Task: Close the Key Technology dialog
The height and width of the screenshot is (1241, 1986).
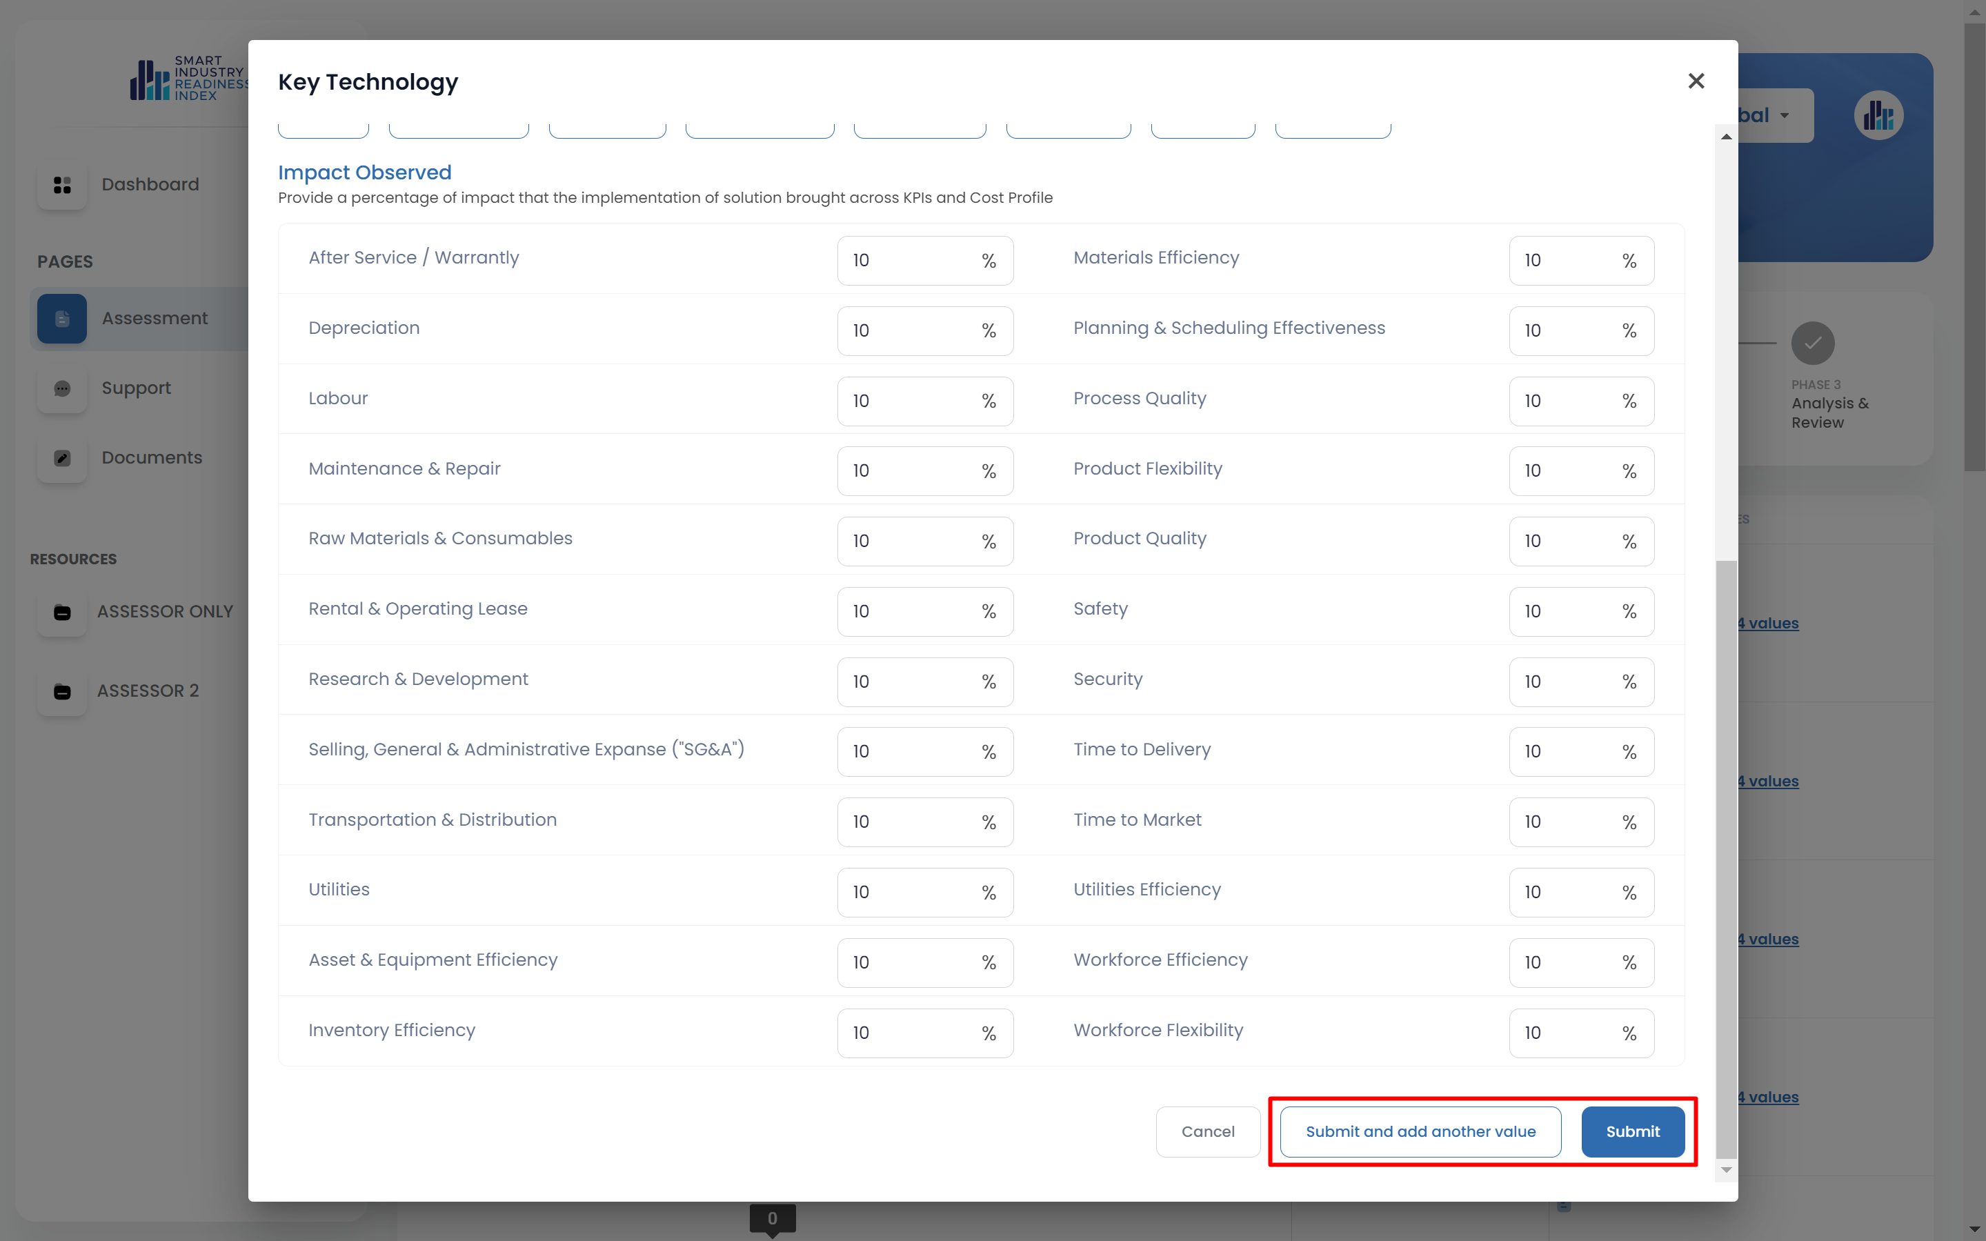Action: point(1696,81)
